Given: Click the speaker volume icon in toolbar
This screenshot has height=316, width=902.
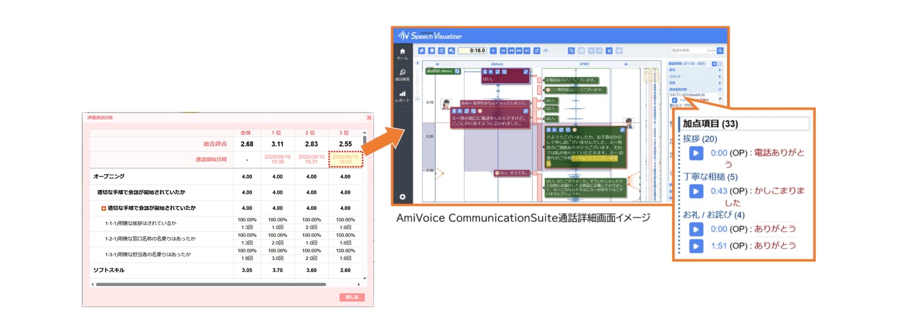Looking at the screenshot, I should point(451,51).
